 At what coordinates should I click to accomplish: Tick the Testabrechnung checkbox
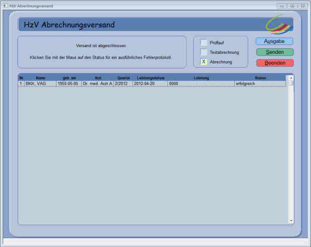[x=204, y=52]
